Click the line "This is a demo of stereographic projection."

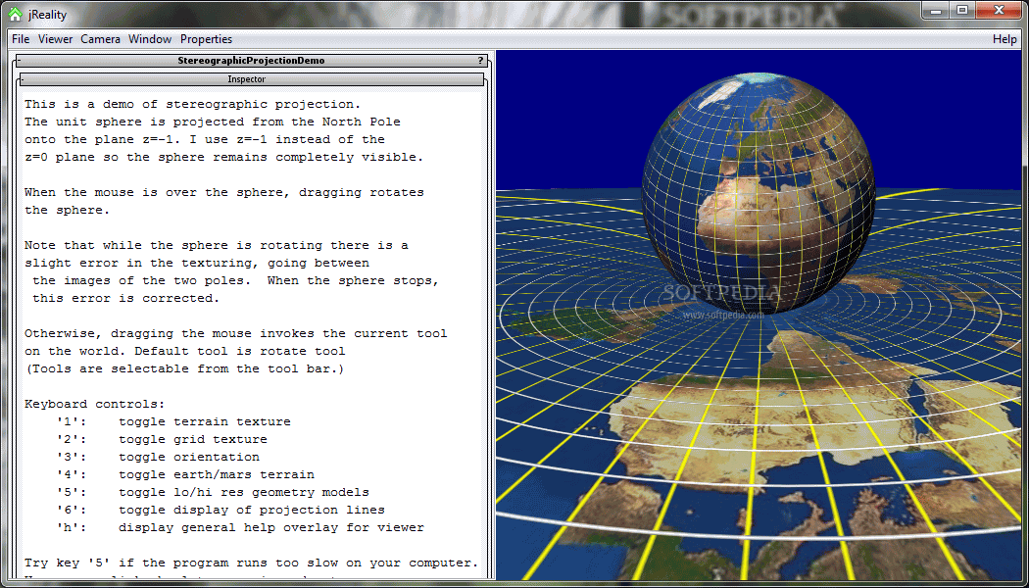[x=192, y=104]
